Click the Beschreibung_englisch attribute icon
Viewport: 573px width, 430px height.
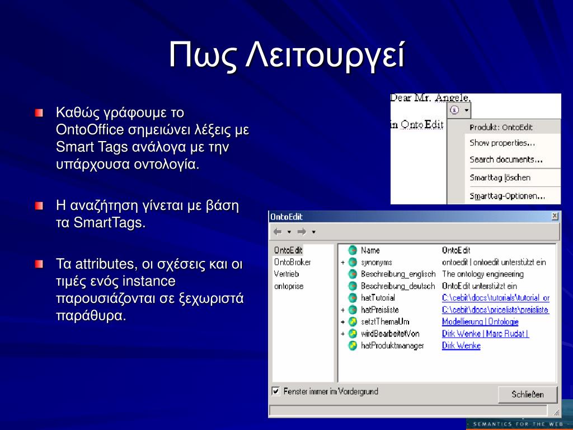coord(353,274)
